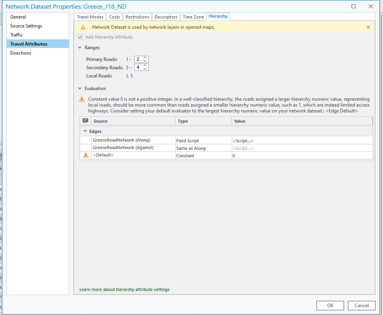Click the comment flag icon in table header
The width and height of the screenshot is (383, 315).
(85, 121)
